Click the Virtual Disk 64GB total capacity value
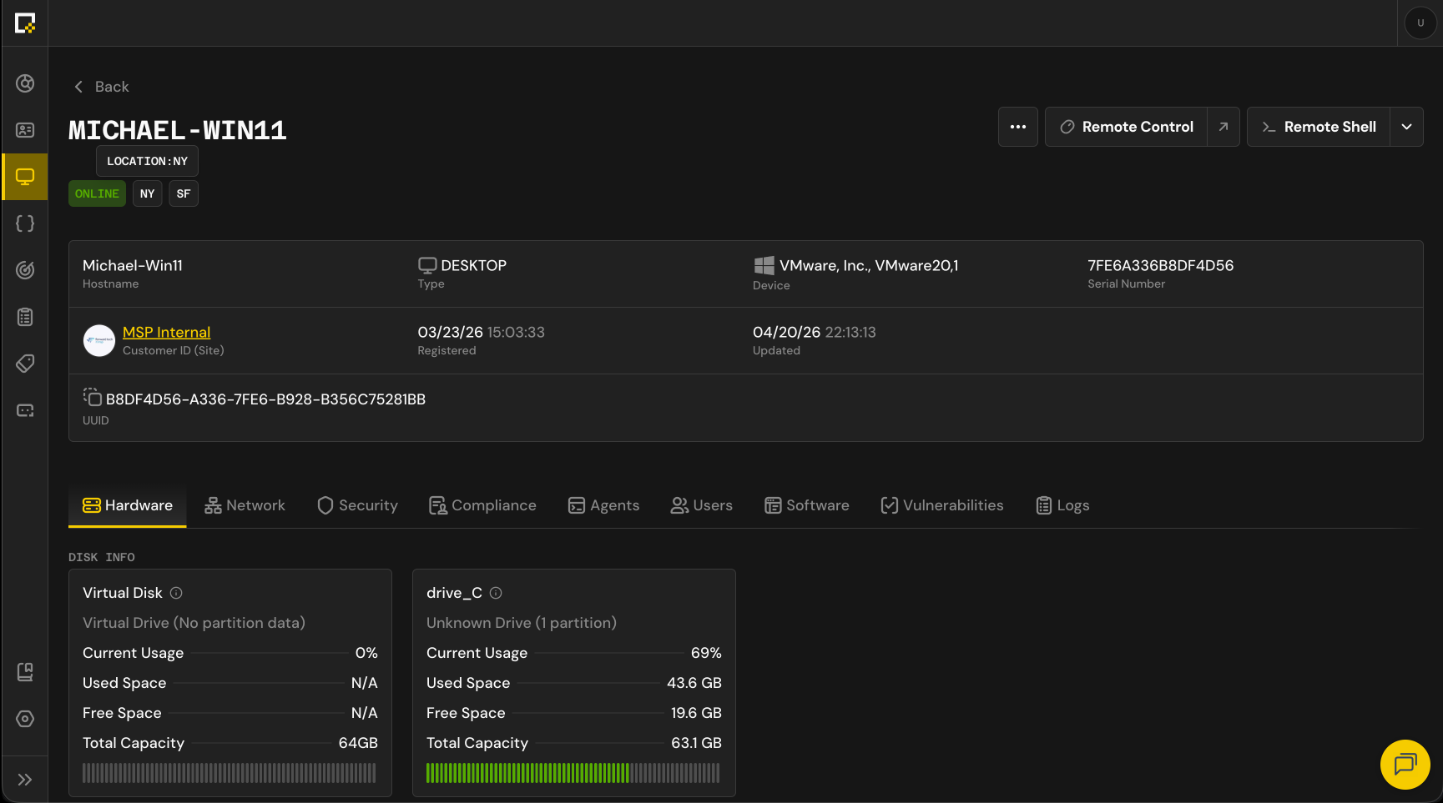 pos(358,743)
